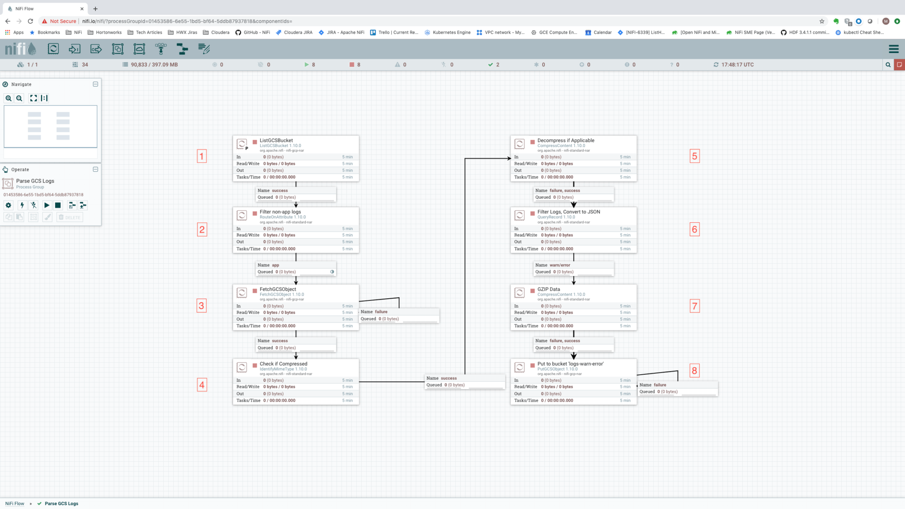This screenshot has height=509, width=905.
Task: Reset canvas zoom with the 1:1 icon
Action: click(x=44, y=98)
